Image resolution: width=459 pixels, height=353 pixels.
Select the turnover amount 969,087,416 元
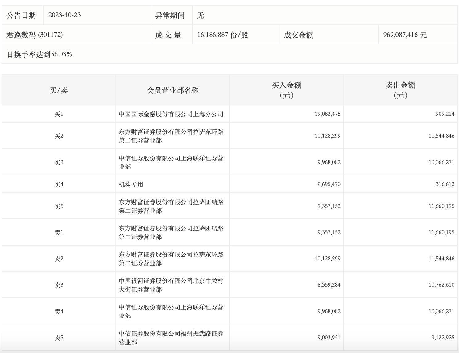click(405, 35)
